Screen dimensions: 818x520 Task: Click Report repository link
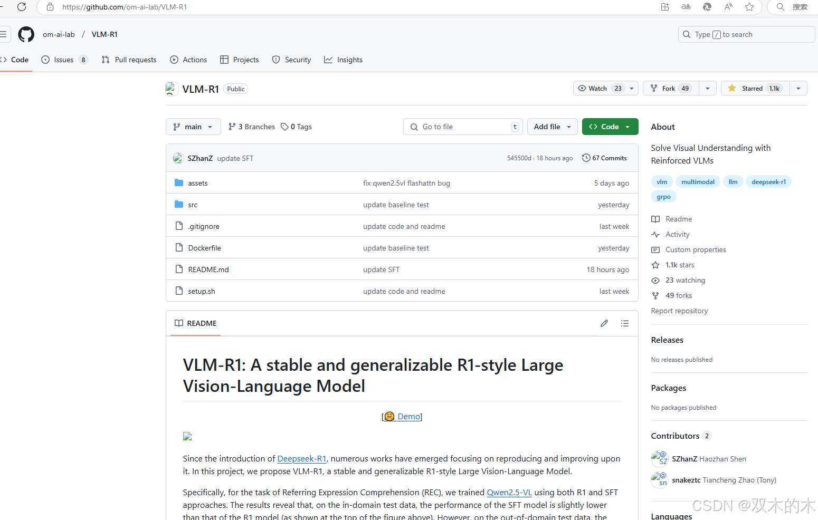pos(679,311)
